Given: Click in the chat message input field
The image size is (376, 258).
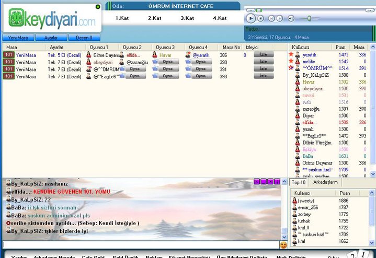Looking at the screenshot, I should tap(141, 245).
